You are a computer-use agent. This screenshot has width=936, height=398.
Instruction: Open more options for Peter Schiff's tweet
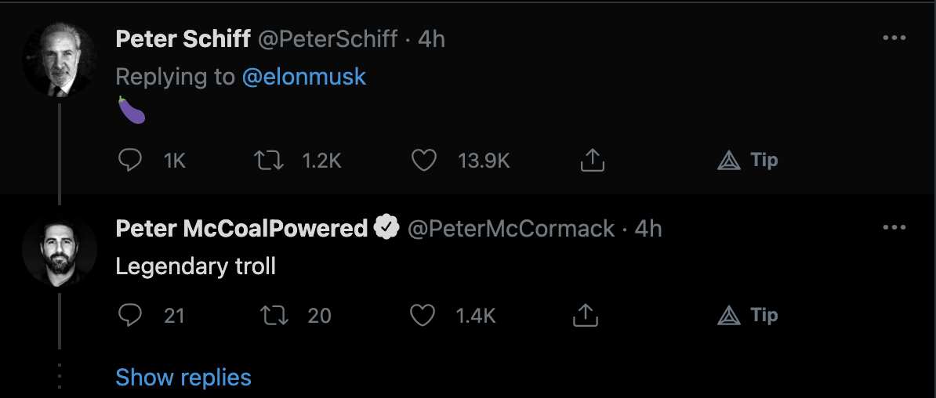[894, 38]
